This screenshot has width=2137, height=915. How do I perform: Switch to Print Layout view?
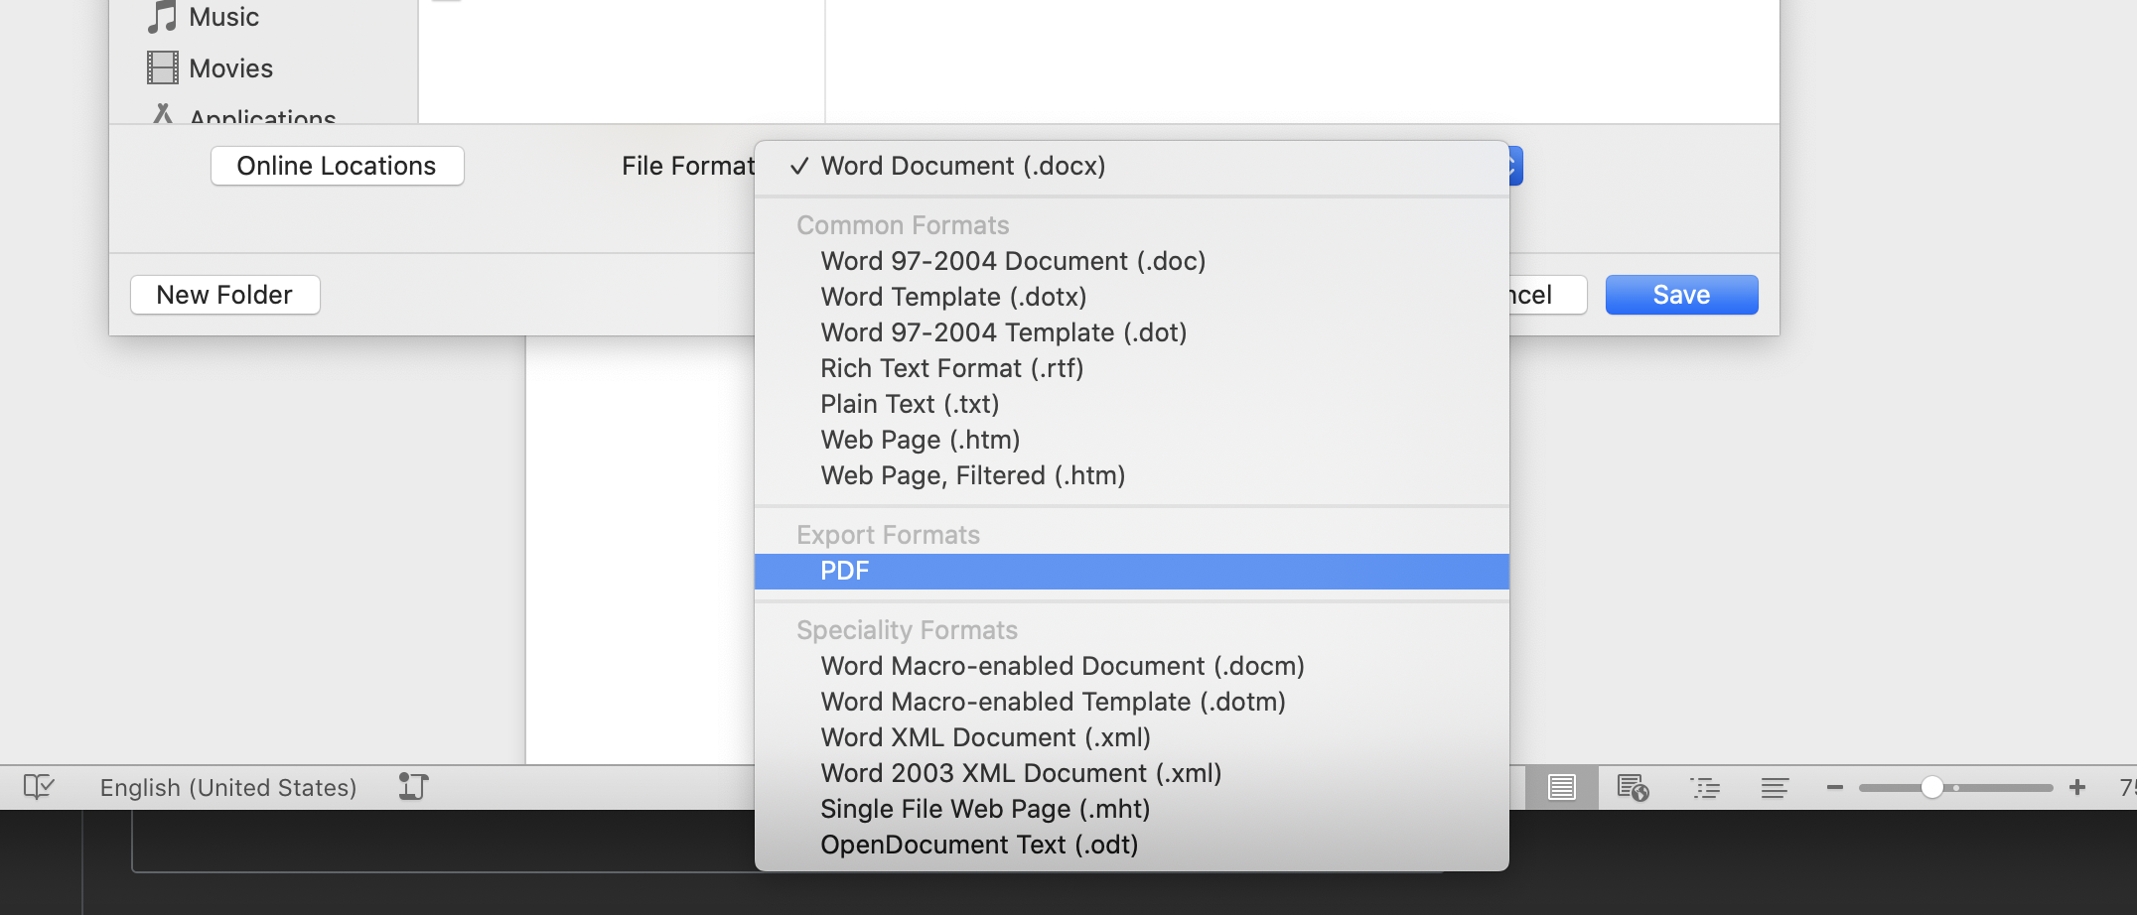click(1562, 788)
